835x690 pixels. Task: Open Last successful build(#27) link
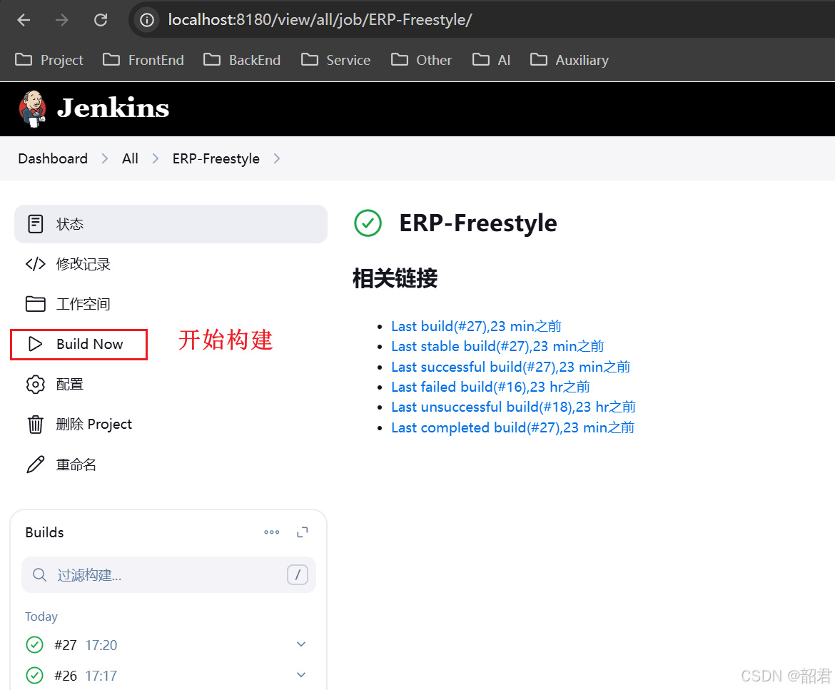(x=511, y=367)
